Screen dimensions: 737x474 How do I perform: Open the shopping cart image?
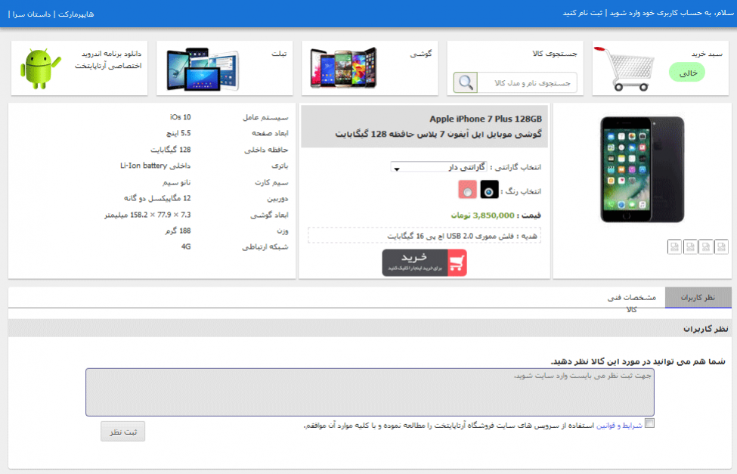(x=624, y=69)
